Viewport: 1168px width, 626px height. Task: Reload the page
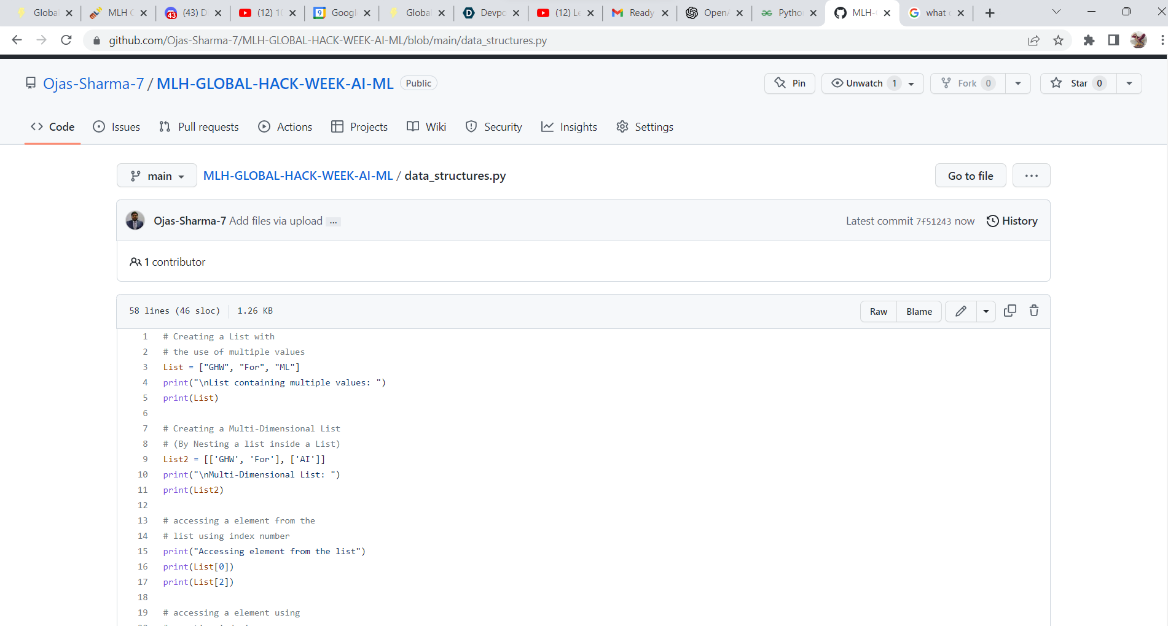66,41
